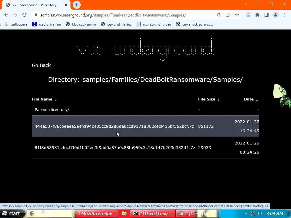Download the 81f8d58931c4ecf7...ff1.7z file
Image resolution: width=291 pixels, height=218 pixels.
click(x=115, y=148)
